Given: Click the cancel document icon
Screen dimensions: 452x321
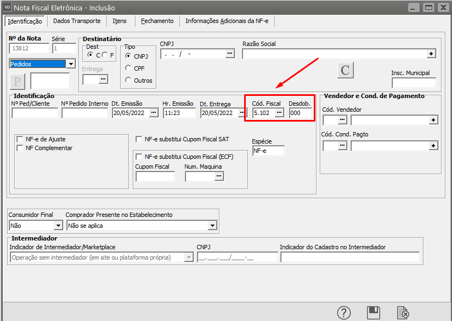Looking at the screenshot, I should click(403, 313).
